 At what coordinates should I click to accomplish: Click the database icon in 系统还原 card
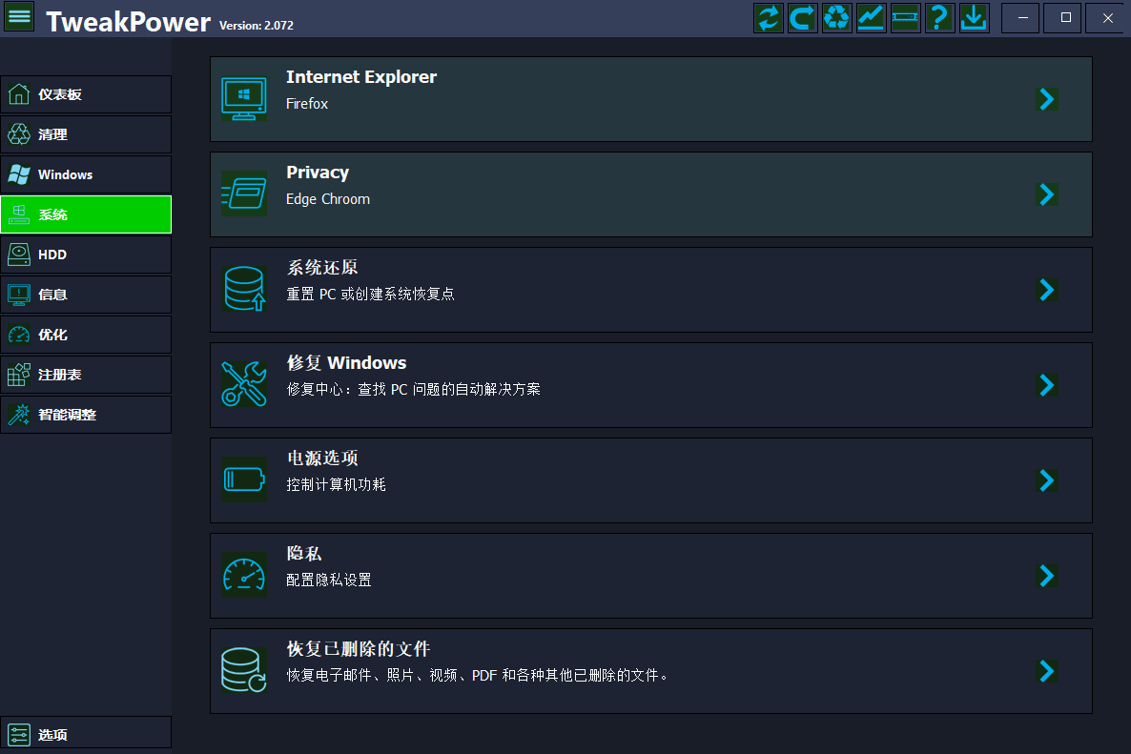pyautogui.click(x=244, y=289)
